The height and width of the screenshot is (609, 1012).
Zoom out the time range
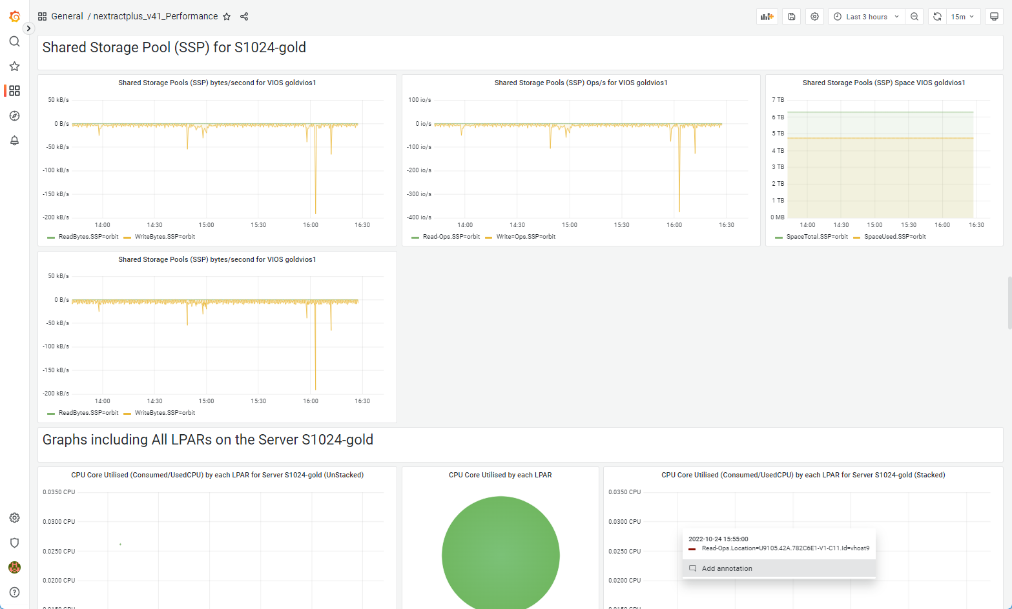pyautogui.click(x=914, y=17)
